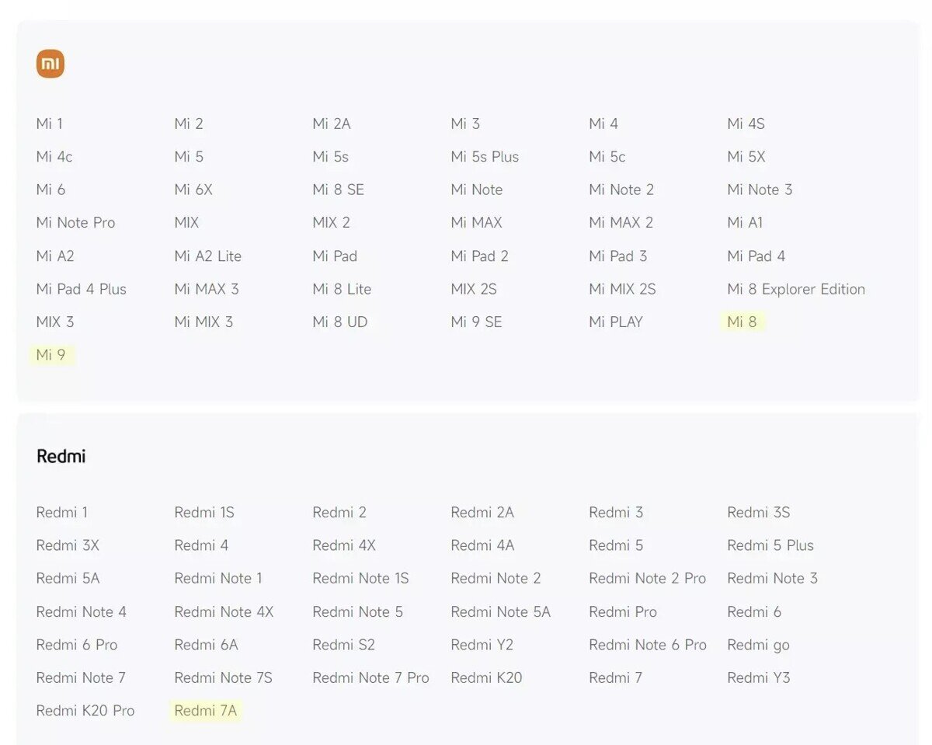Select the Redmi Note 3 entry
This screenshot has width=932, height=745.
pyautogui.click(x=773, y=579)
